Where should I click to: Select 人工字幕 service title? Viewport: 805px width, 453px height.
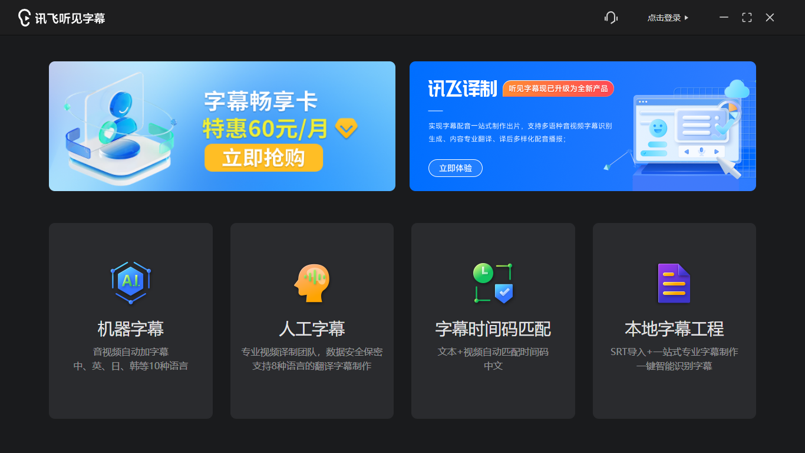(312, 329)
